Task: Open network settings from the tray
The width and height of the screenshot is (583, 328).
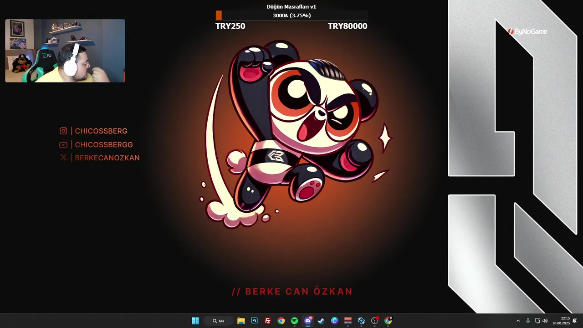Action: point(537,321)
